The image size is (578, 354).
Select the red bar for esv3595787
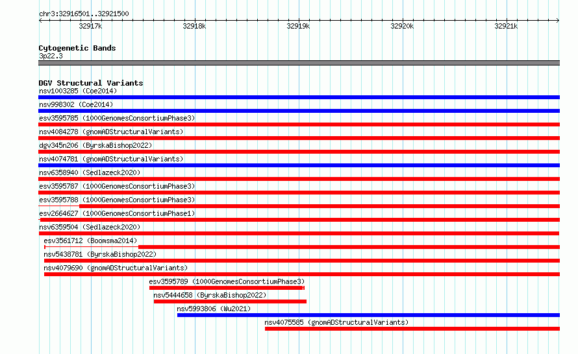coord(299,193)
